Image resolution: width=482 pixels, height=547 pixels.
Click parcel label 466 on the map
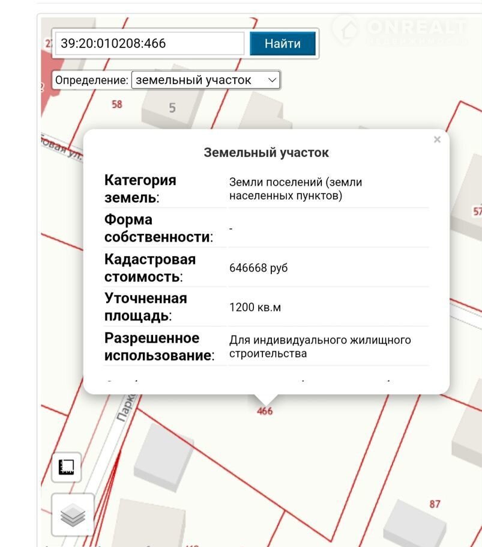click(265, 411)
